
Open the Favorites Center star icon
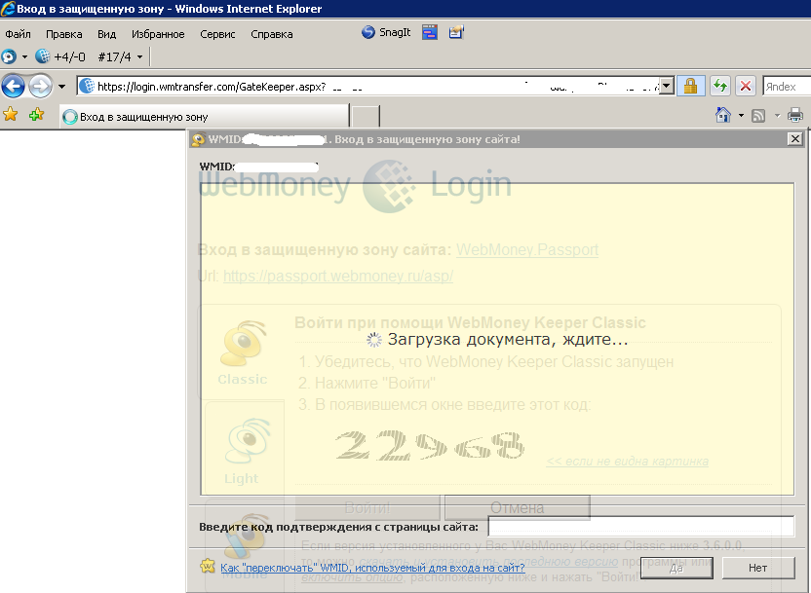[11, 114]
